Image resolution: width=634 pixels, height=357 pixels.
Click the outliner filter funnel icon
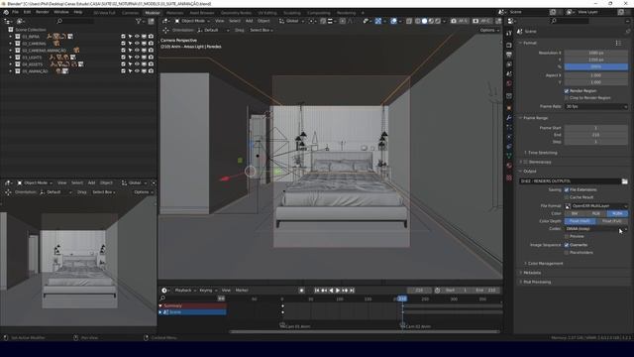[139, 21]
